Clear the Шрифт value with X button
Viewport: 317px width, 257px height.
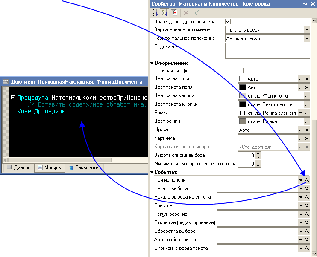(307, 130)
